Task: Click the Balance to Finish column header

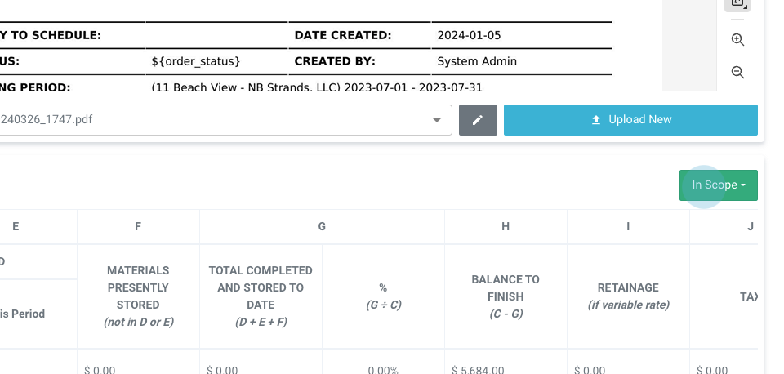Action: [x=506, y=296]
